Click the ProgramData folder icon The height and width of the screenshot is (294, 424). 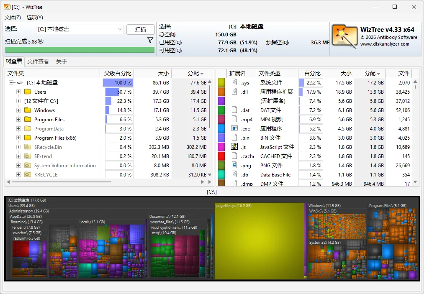point(28,128)
